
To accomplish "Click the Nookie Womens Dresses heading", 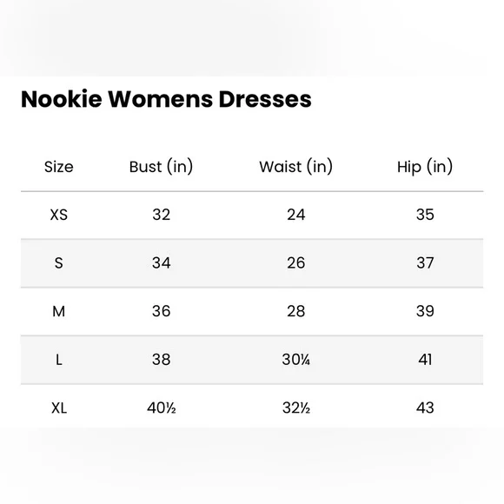I will 166,99.
